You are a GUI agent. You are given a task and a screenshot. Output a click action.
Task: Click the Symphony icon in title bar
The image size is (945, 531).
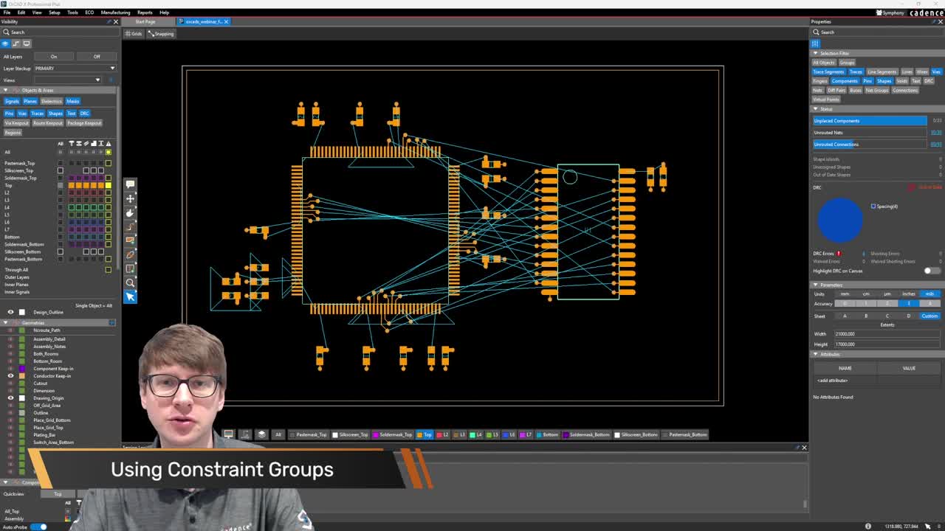(879, 13)
